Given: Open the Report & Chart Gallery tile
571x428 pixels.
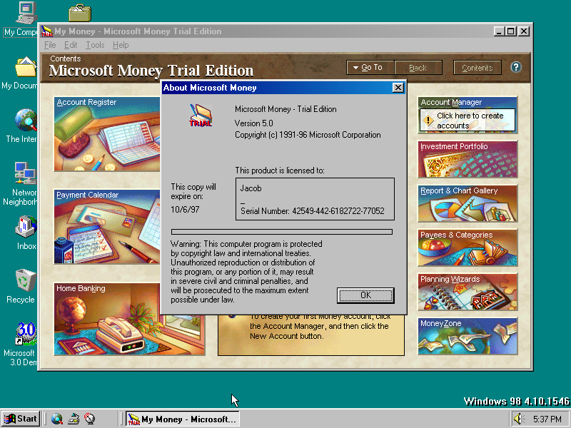Looking at the screenshot, I should [x=468, y=203].
